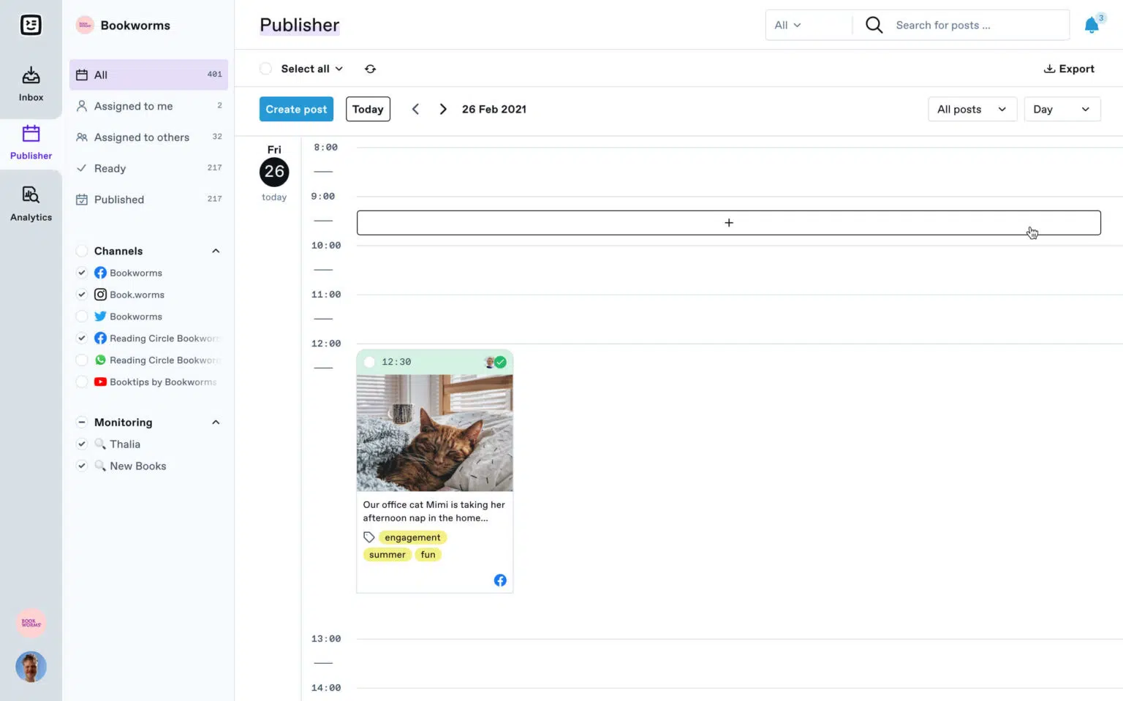
Task: Click the Create post button
Action: pos(296,109)
